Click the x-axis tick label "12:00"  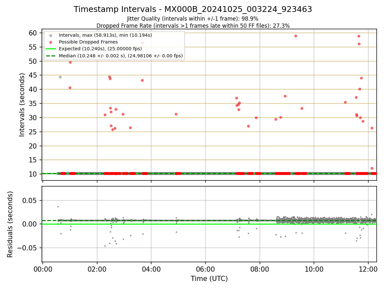pos(368,269)
